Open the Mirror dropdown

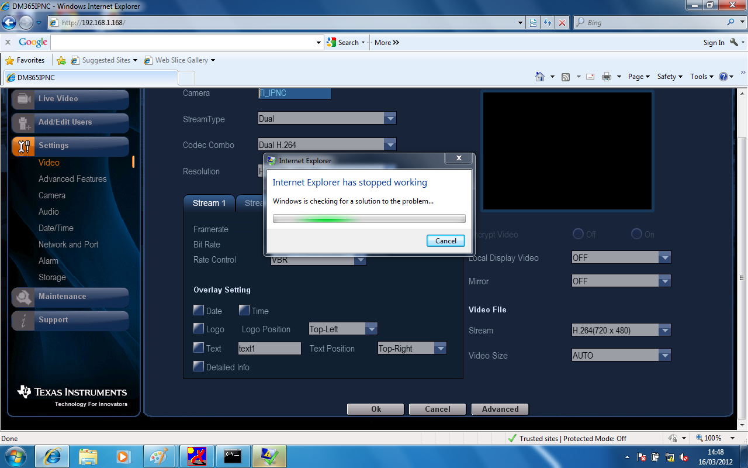(664, 281)
